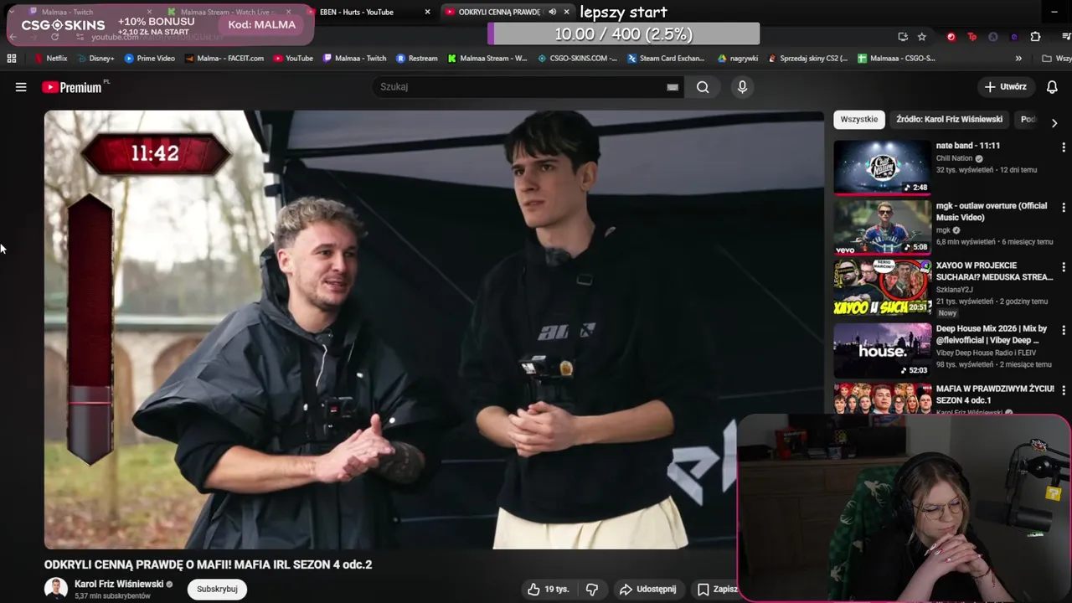Click video title ODKRYLI CENNĄ PRAWDĘ O MAFII

tap(208, 564)
